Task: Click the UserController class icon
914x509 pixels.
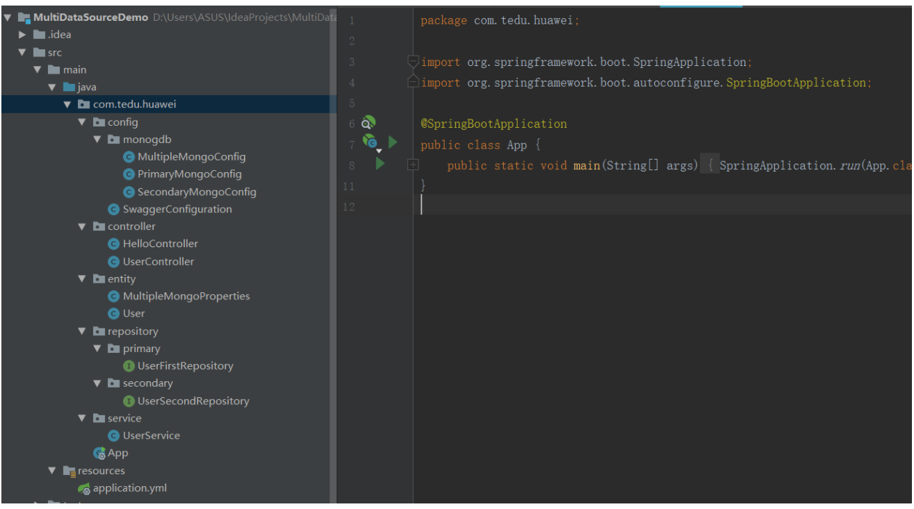Action: coord(114,261)
